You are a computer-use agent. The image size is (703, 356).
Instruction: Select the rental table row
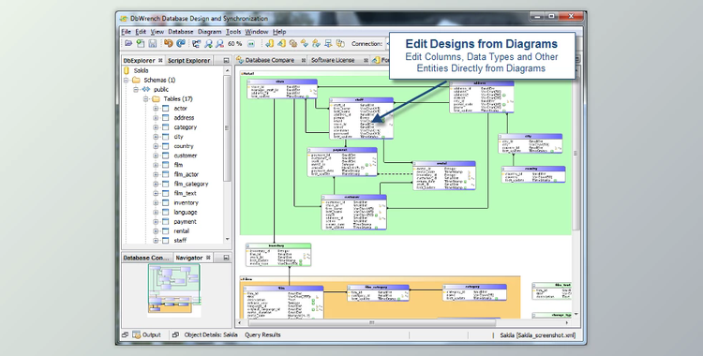pos(182,231)
